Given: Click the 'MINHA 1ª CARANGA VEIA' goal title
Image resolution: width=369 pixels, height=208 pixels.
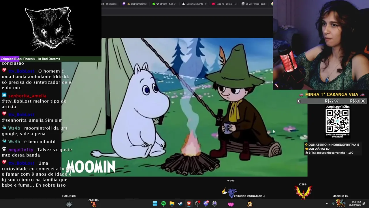Looking at the screenshot, I should pyautogui.click(x=332, y=94).
